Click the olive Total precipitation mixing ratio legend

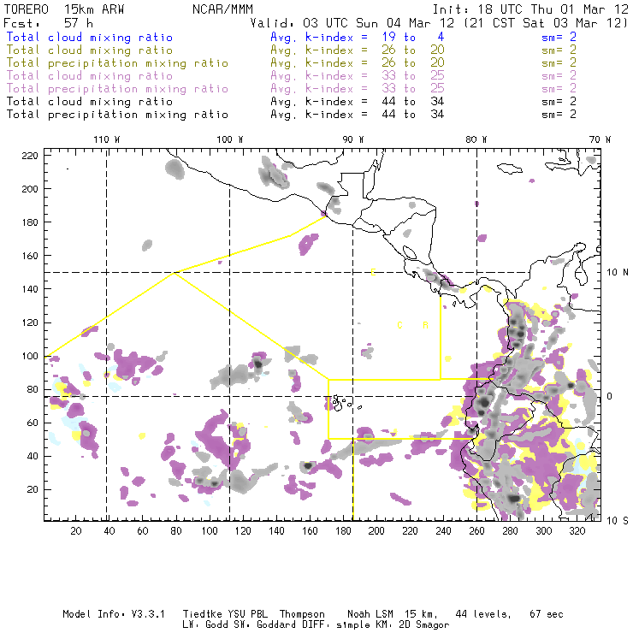(116, 62)
